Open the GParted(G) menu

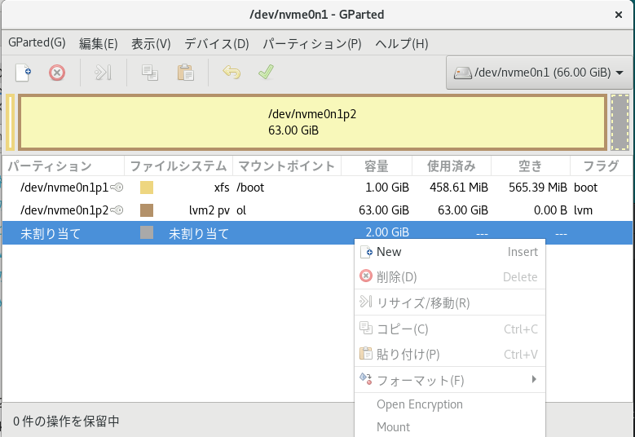pos(37,43)
